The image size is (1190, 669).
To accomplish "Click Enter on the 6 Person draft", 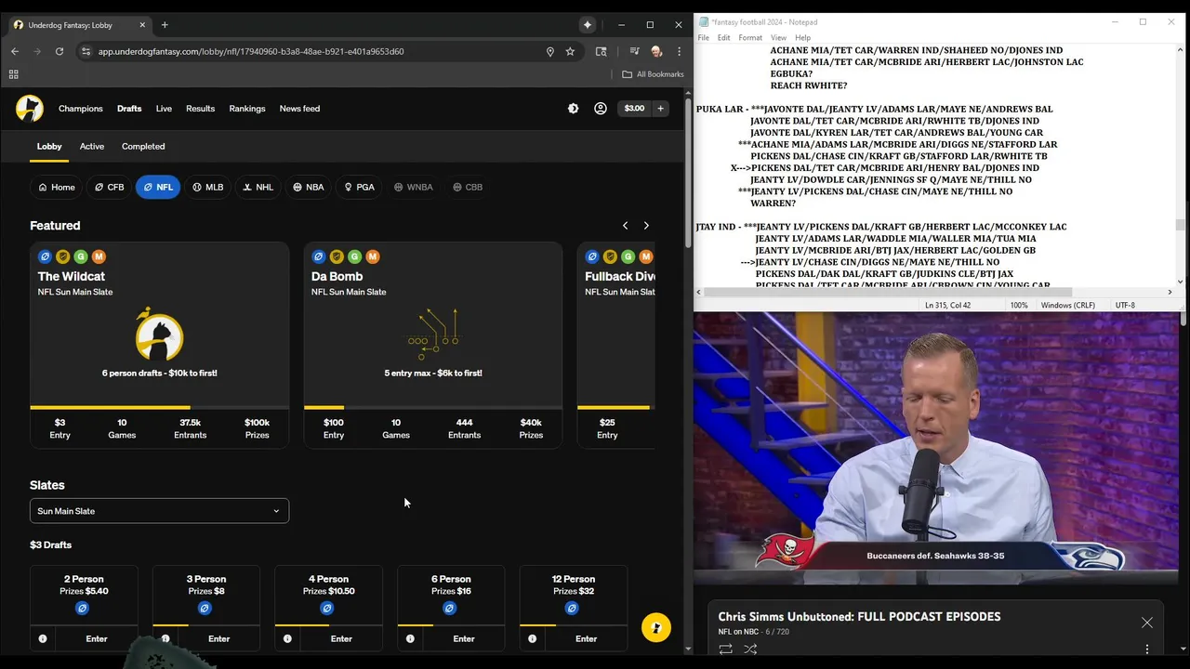I will (464, 638).
